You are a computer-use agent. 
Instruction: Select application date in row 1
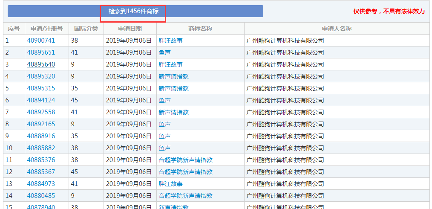click(x=129, y=41)
